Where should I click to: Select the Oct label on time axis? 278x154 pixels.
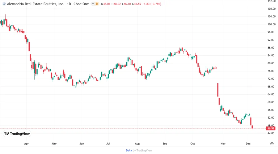coord(192,143)
